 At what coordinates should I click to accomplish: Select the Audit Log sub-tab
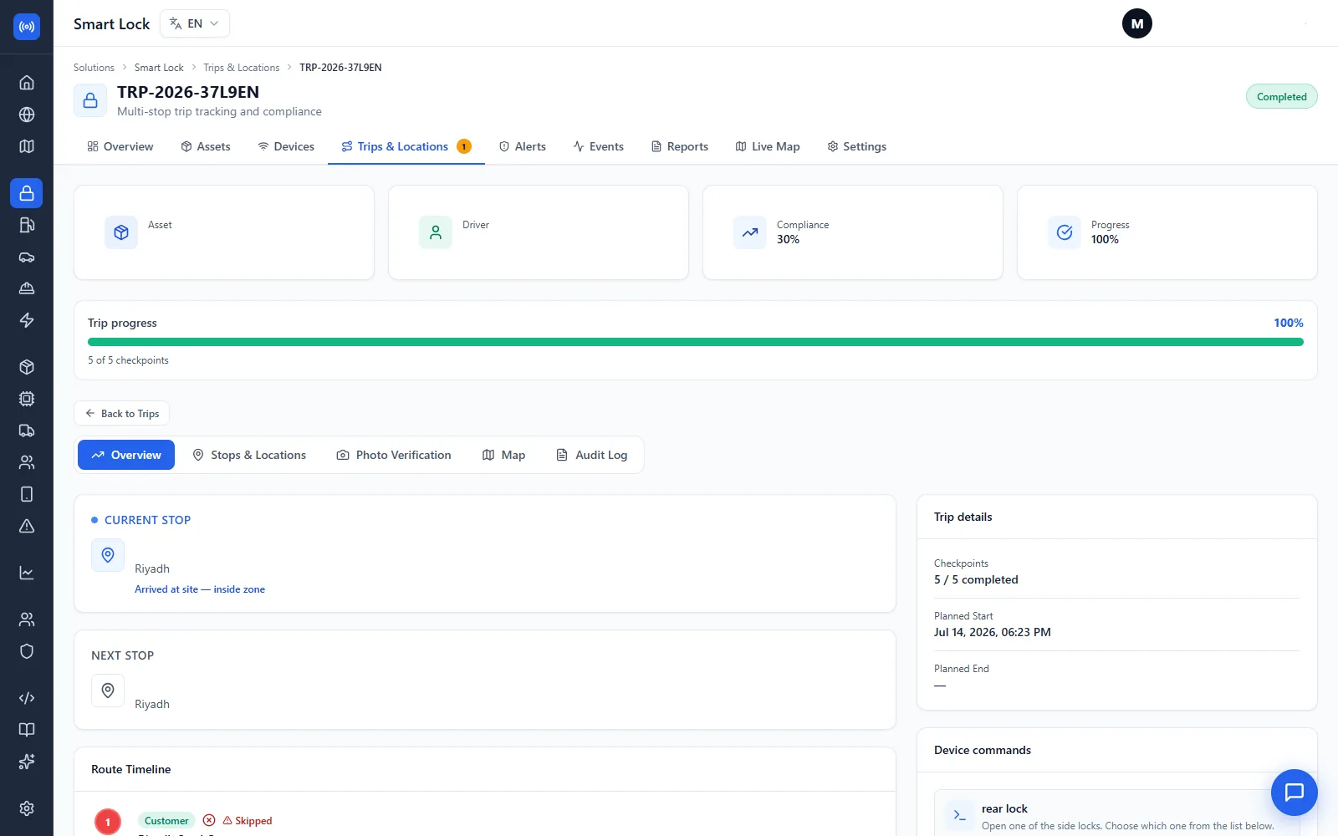tap(592, 455)
